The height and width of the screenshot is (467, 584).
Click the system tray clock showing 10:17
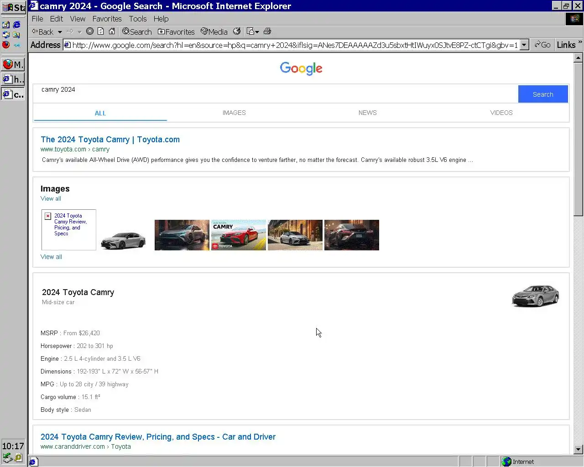point(13,446)
